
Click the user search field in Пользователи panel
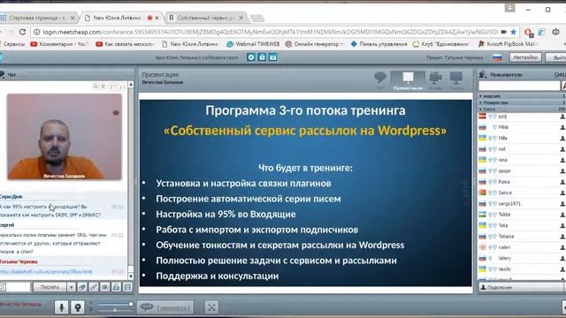[519, 86]
